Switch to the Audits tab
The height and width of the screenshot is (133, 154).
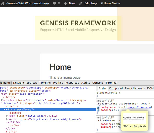point(86,83)
